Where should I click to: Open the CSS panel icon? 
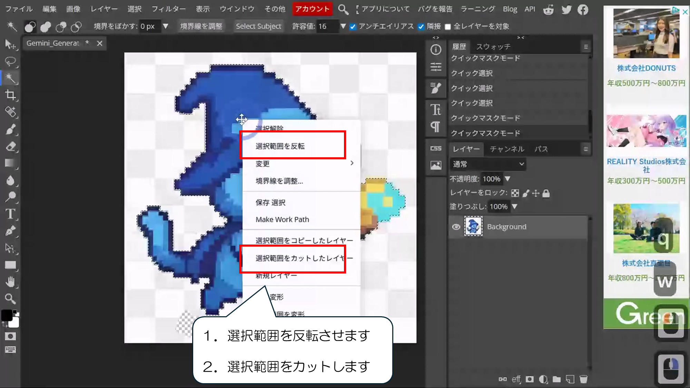tap(436, 148)
